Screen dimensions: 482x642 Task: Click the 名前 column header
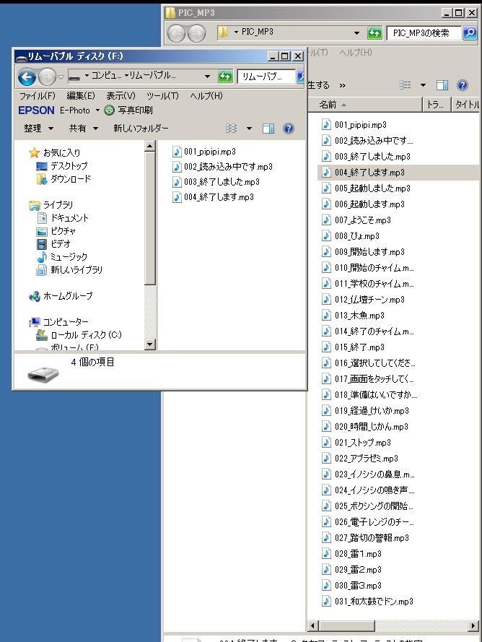[328, 105]
